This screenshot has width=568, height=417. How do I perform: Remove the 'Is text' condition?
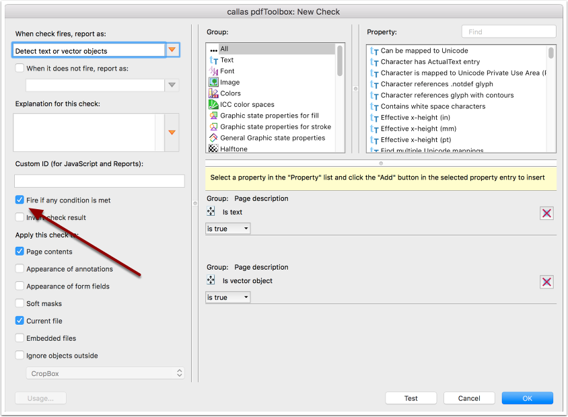[x=546, y=213]
